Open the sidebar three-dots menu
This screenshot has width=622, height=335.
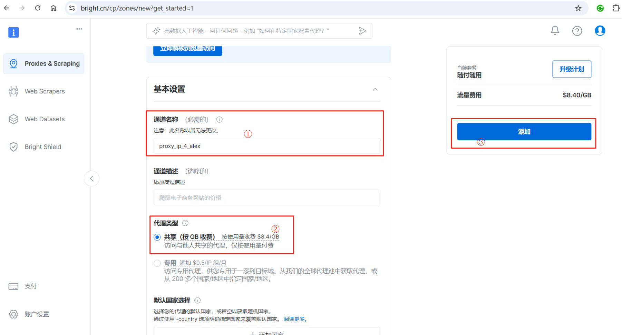pos(79,29)
